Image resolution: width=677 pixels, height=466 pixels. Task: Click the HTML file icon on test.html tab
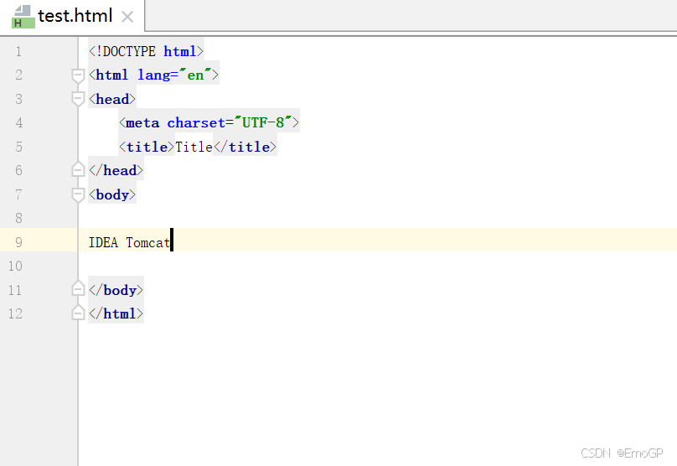[x=23, y=17]
